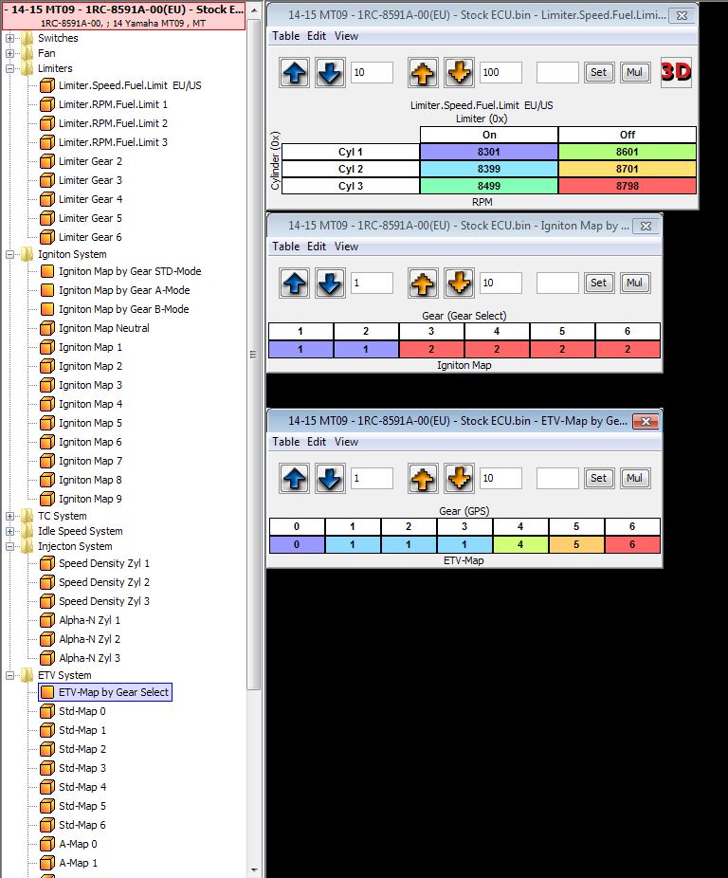
Task: Collapse the ETV System folder
Action: tap(10, 675)
